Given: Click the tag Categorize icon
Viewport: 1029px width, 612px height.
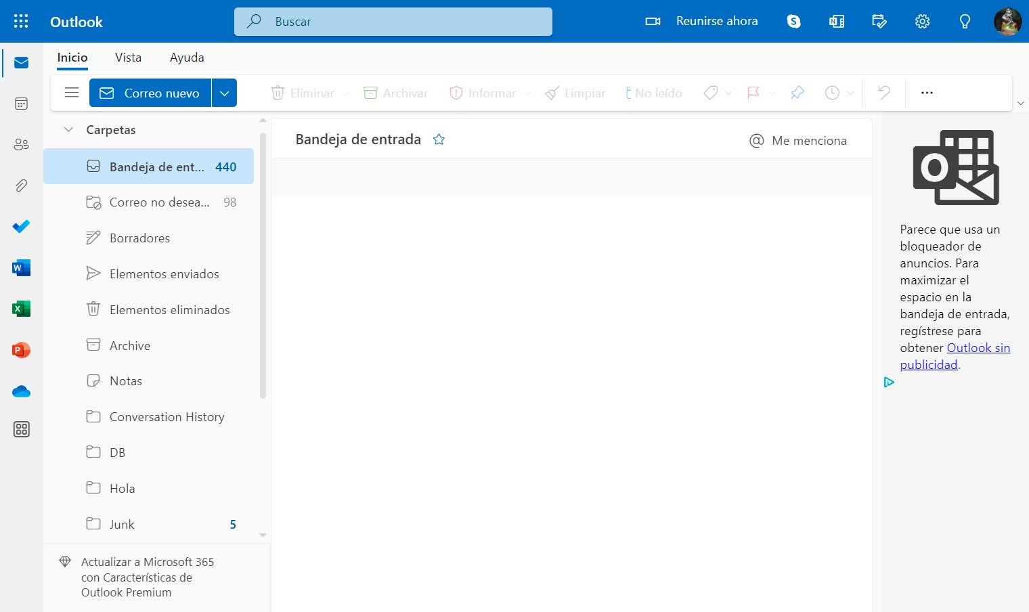Looking at the screenshot, I should click(710, 93).
